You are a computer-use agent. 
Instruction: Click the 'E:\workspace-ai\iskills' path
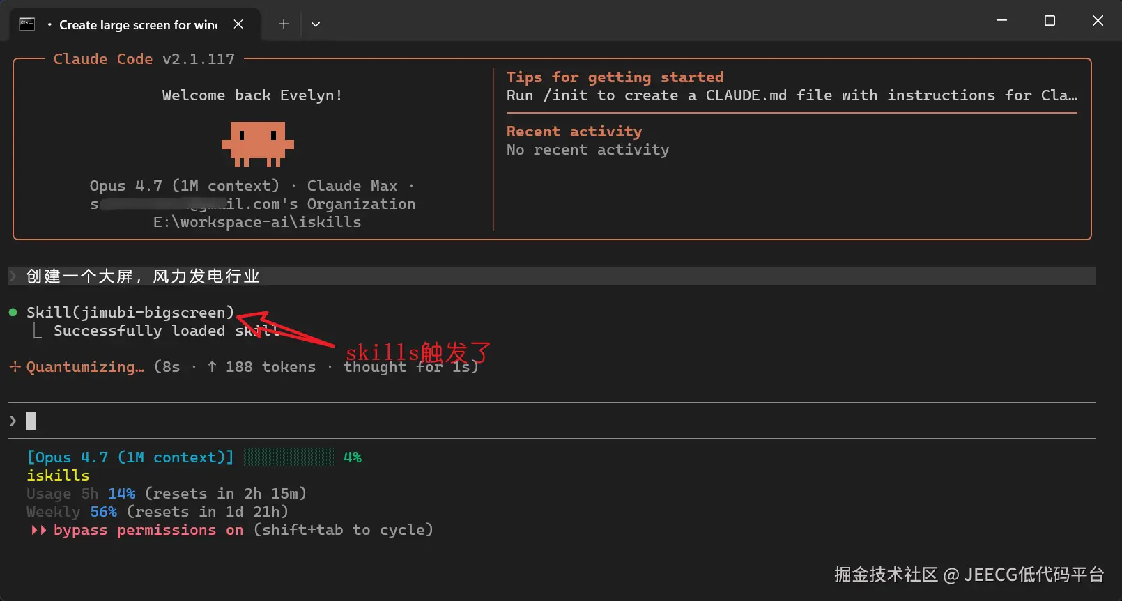click(257, 222)
